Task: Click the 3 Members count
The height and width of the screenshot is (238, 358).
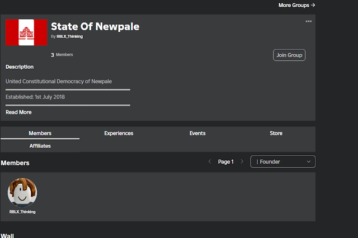Action: (x=62, y=55)
